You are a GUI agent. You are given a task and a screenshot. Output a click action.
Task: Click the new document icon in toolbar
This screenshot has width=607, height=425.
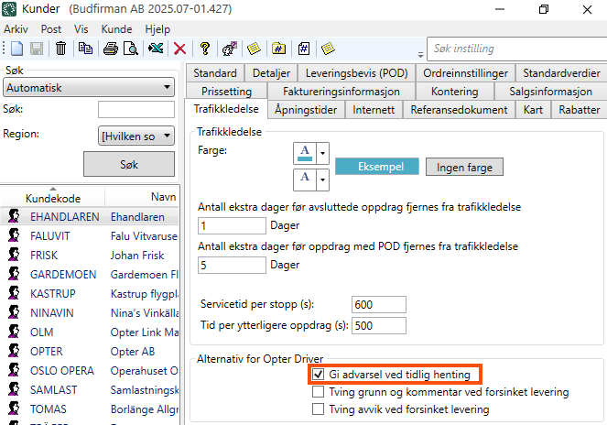(x=16, y=49)
